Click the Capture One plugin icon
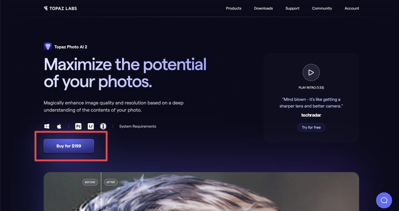The image size is (399, 211). click(x=103, y=126)
